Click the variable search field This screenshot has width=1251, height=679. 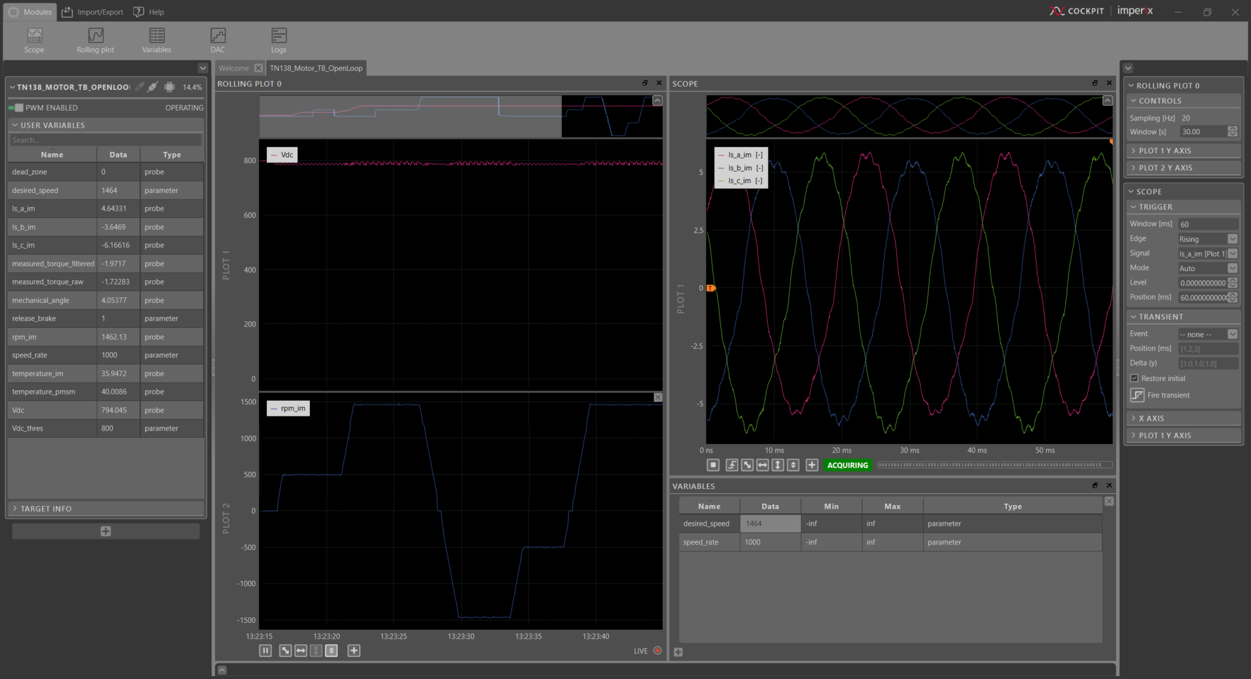coord(106,140)
